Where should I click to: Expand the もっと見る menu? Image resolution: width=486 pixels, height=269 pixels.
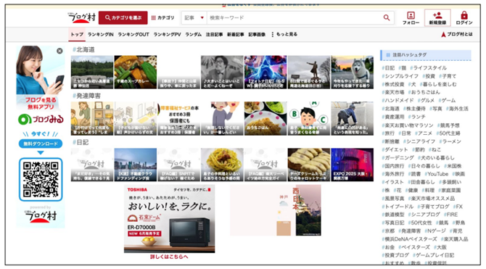click(284, 34)
